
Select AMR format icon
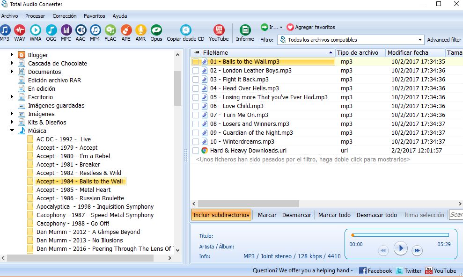pos(141,30)
